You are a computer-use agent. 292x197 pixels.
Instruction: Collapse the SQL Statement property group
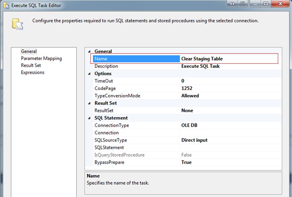pos(89,118)
